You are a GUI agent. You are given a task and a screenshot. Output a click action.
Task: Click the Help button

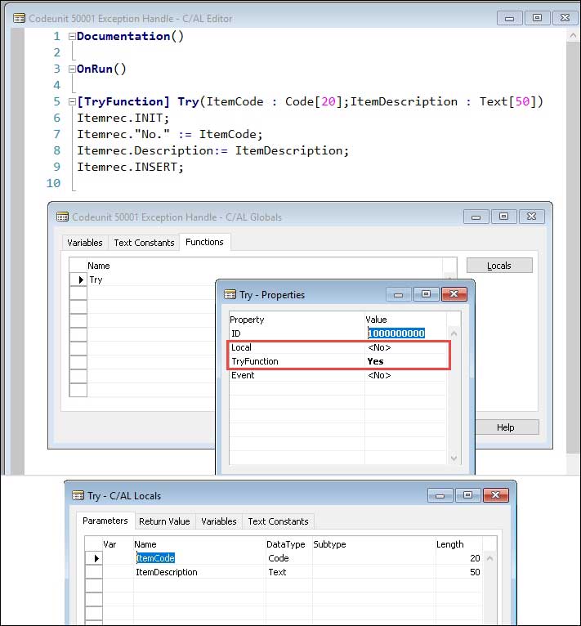(x=505, y=427)
